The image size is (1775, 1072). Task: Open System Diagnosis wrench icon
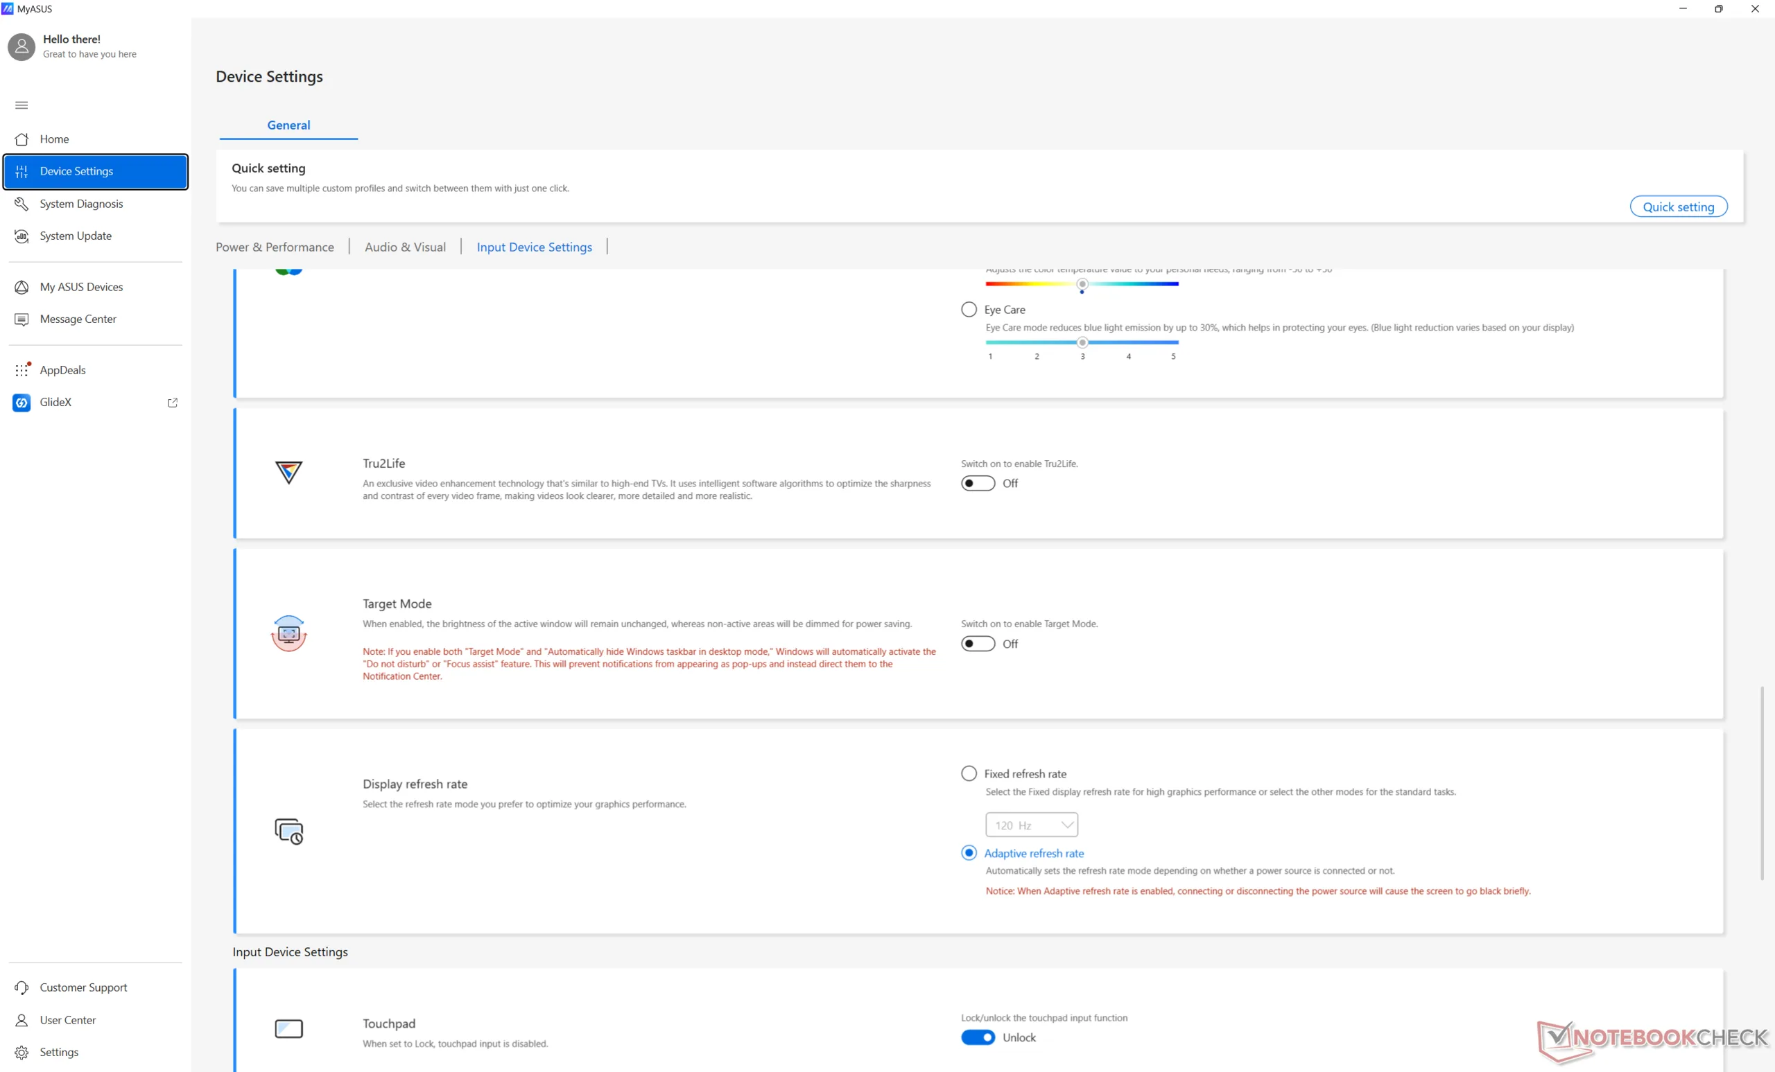tap(21, 204)
